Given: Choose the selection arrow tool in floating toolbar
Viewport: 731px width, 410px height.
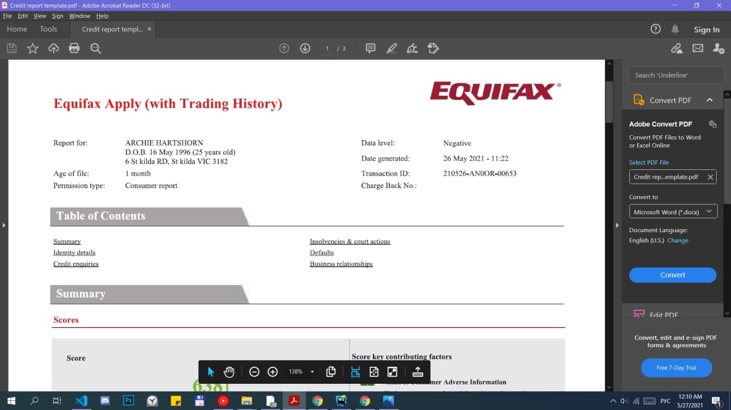Looking at the screenshot, I should 211,372.
